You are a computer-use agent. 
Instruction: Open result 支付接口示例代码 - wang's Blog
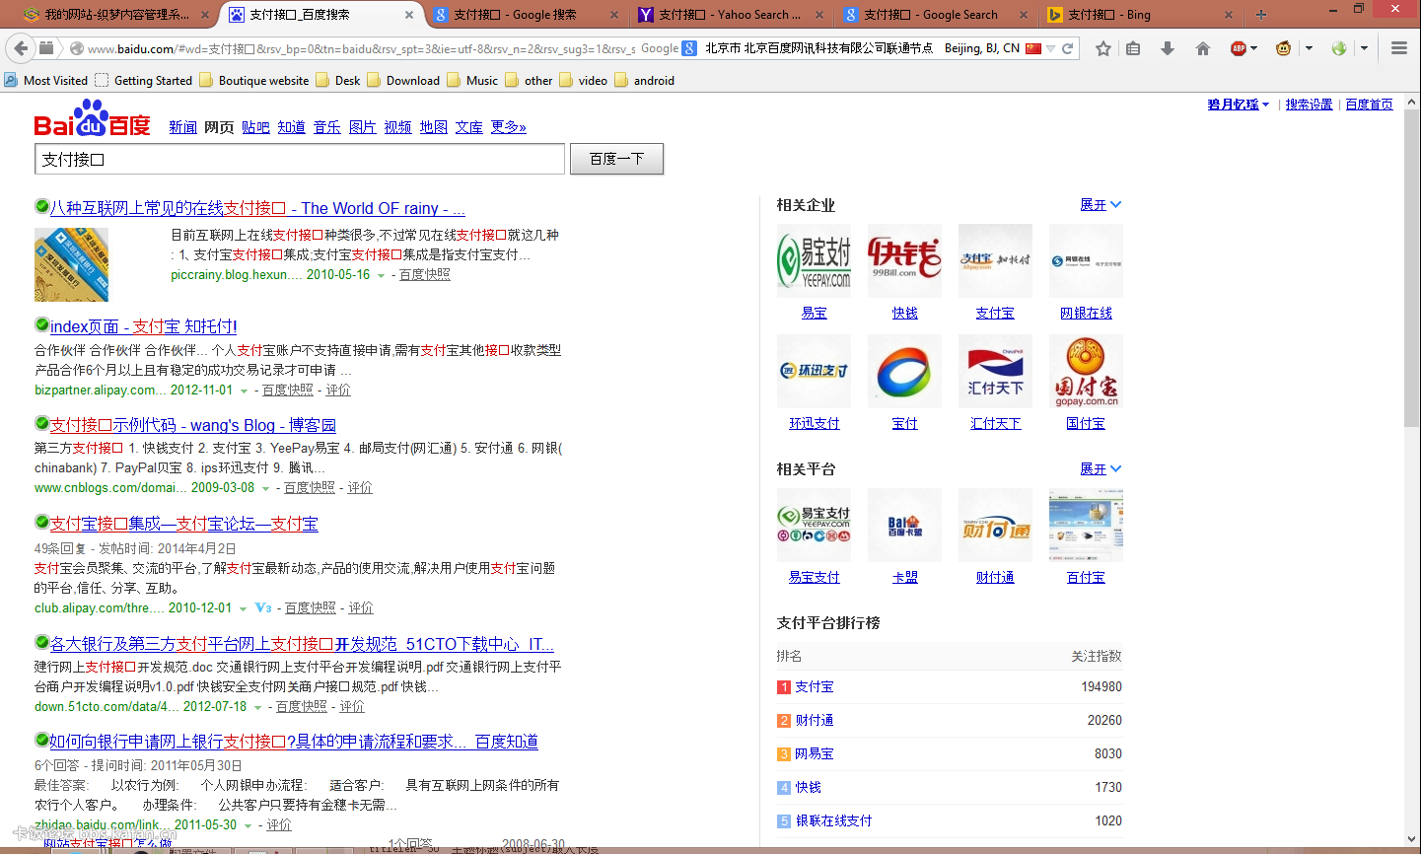[x=193, y=425]
